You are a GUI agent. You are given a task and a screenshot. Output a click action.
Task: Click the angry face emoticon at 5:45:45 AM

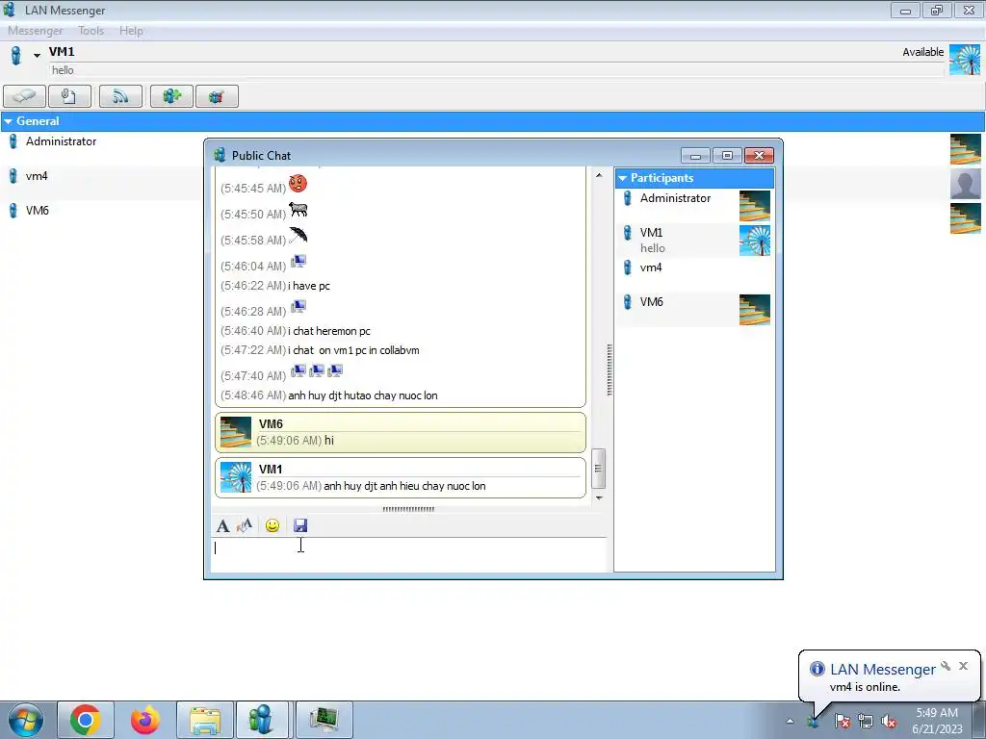click(x=298, y=184)
